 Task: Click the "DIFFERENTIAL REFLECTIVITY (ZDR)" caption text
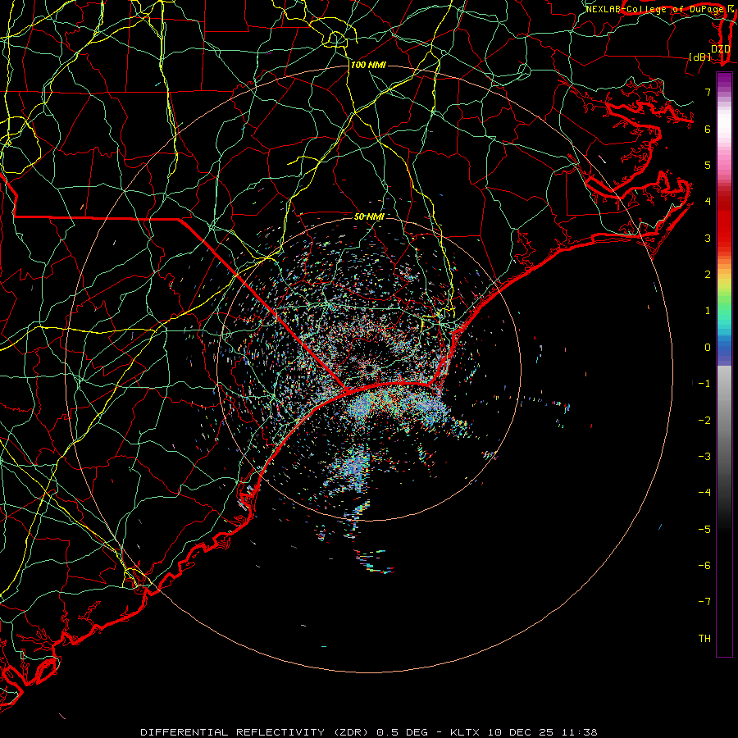[256, 732]
